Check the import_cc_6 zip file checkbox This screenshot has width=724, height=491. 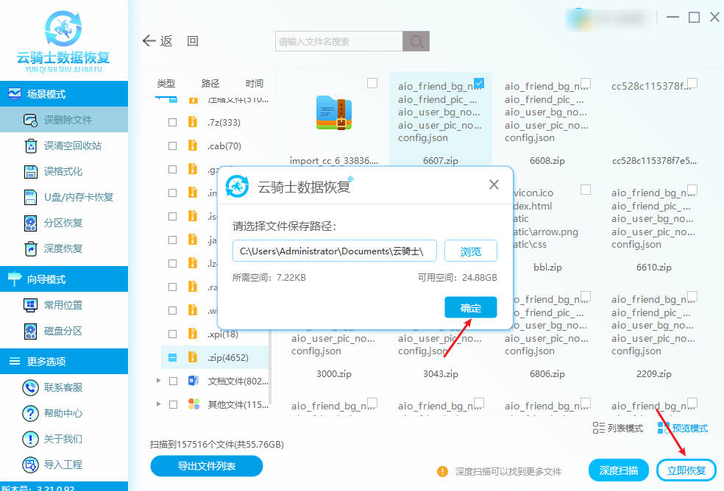(372, 83)
